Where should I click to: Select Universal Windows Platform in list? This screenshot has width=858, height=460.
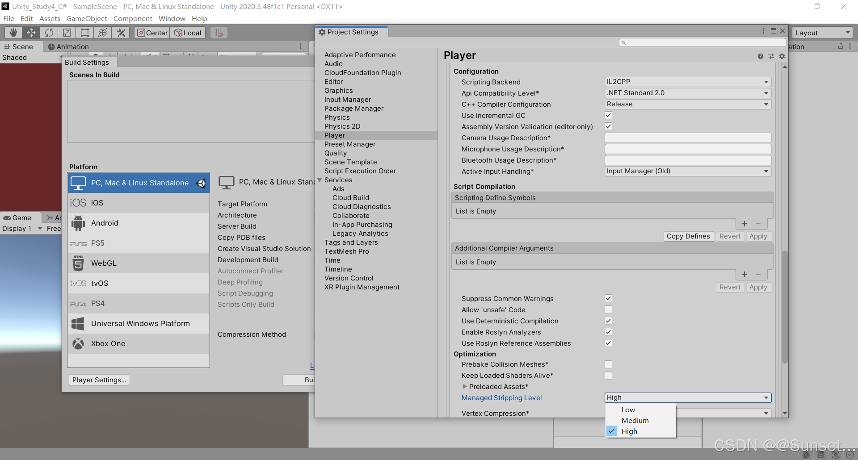pyautogui.click(x=139, y=323)
